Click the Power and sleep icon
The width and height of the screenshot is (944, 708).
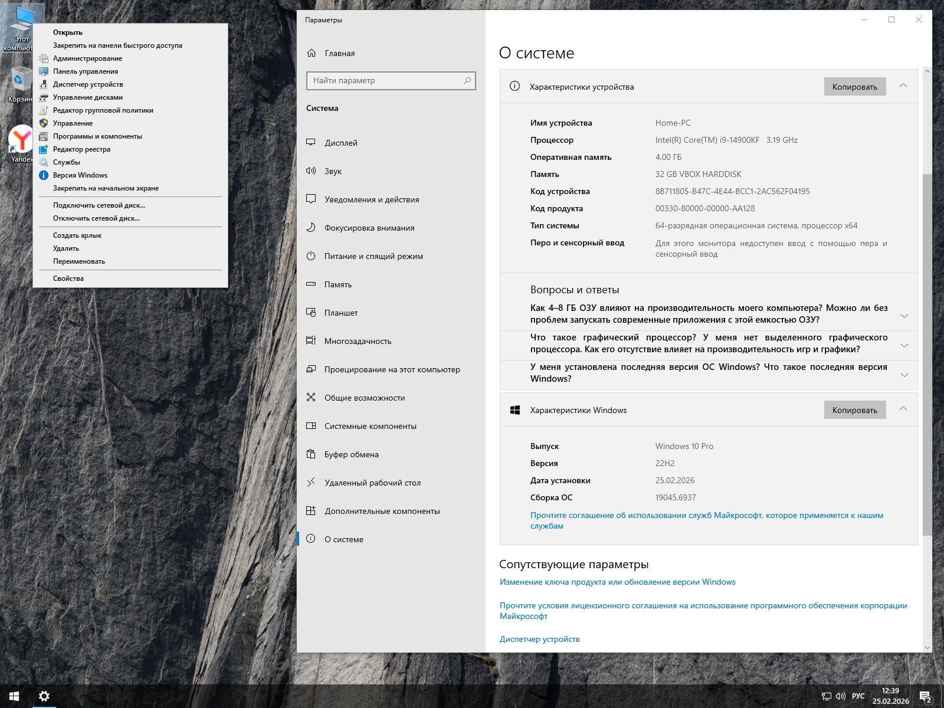(311, 256)
